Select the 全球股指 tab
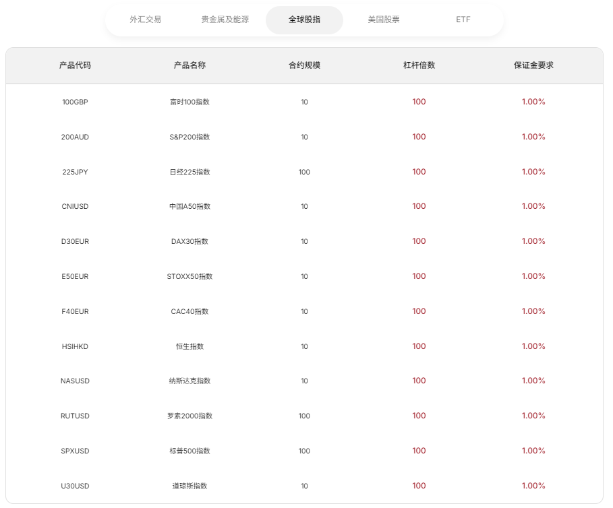 pos(304,20)
